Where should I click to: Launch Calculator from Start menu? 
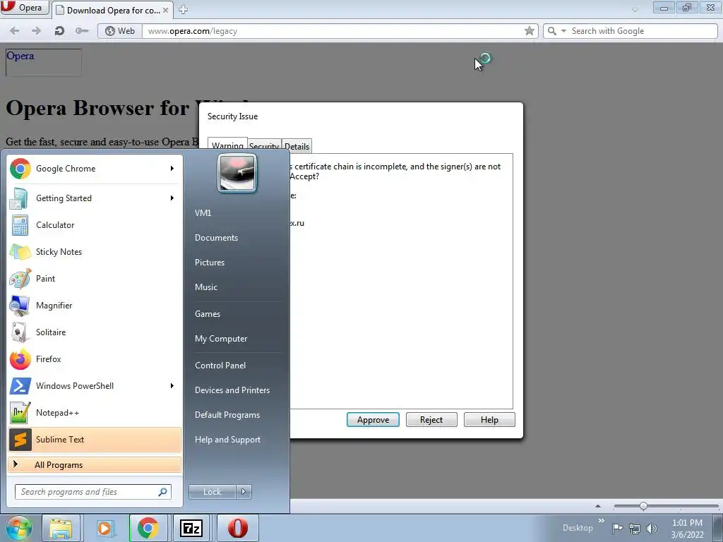tap(95, 225)
